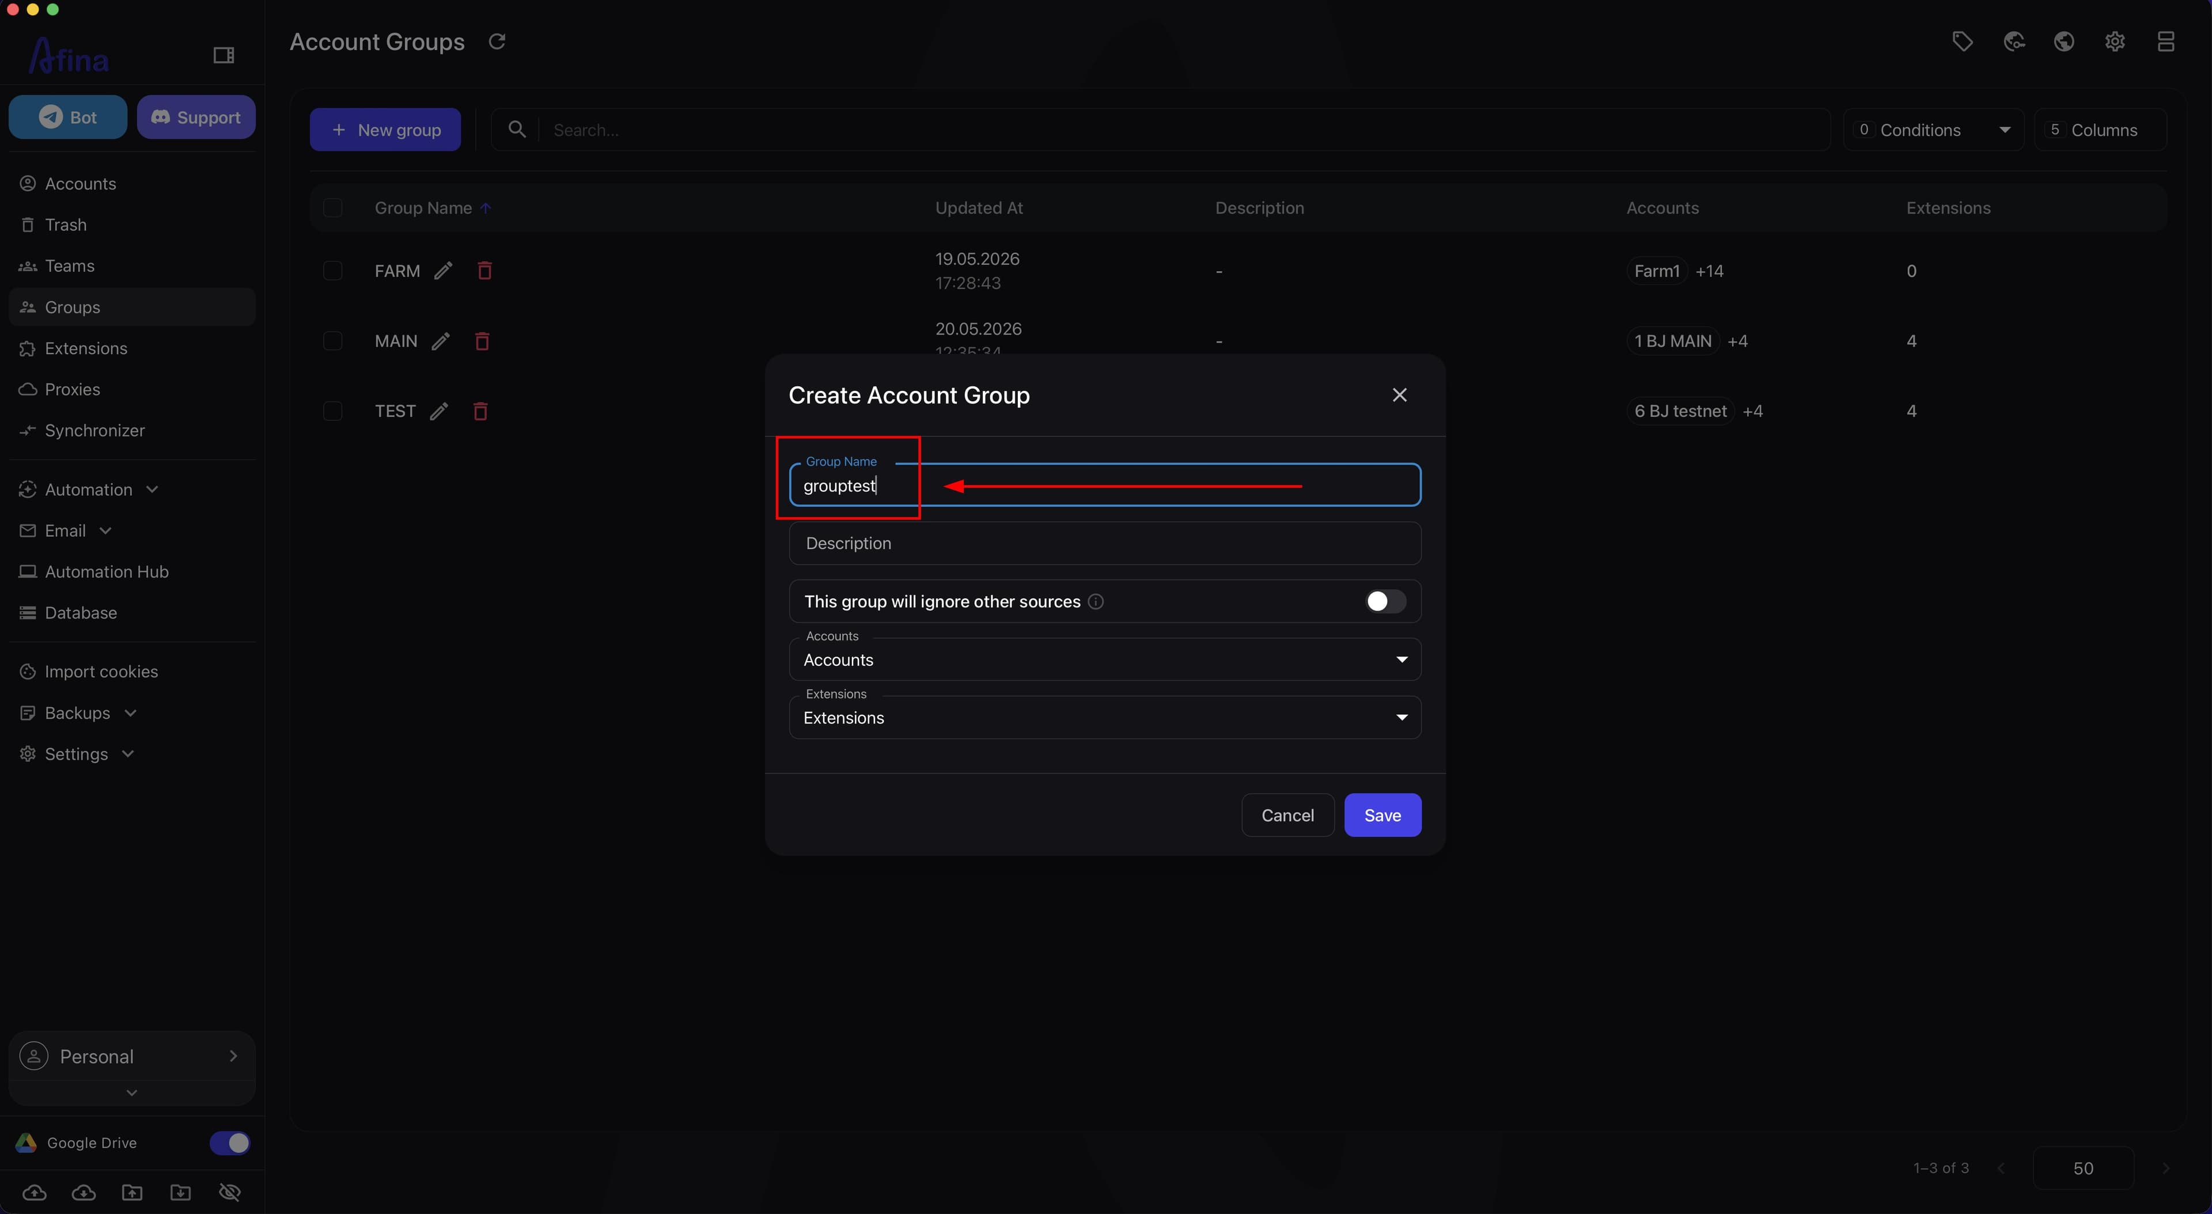The height and width of the screenshot is (1214, 2212).
Task: Open Extensions in the sidebar
Action: coord(132,348)
